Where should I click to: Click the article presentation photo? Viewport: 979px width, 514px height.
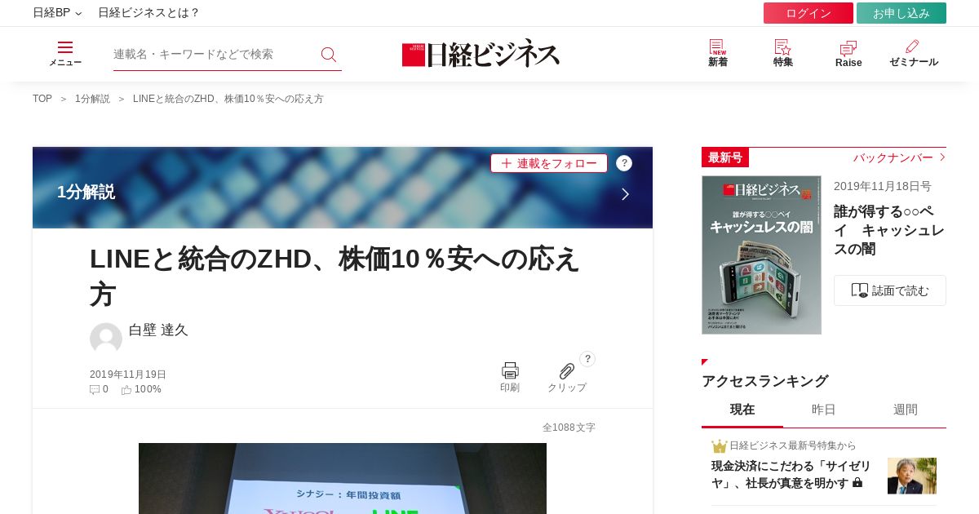click(x=343, y=478)
